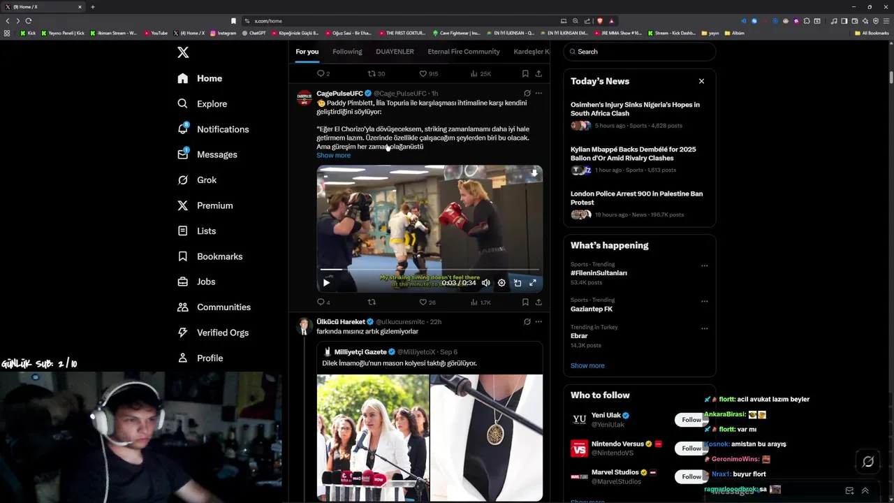Open Osimhen's Injury news story

639,115
